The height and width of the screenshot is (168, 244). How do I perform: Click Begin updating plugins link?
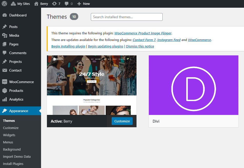pyautogui.click(x=105, y=46)
